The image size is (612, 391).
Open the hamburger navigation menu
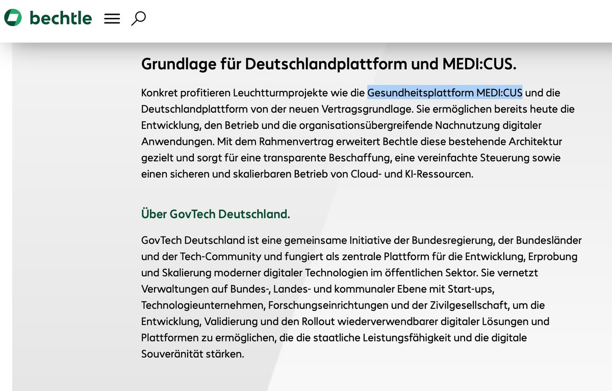pos(112,19)
